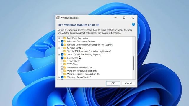Select Windows Identity Foundation 3.5 label
Viewport: 189px width, 106px height.
point(83,74)
